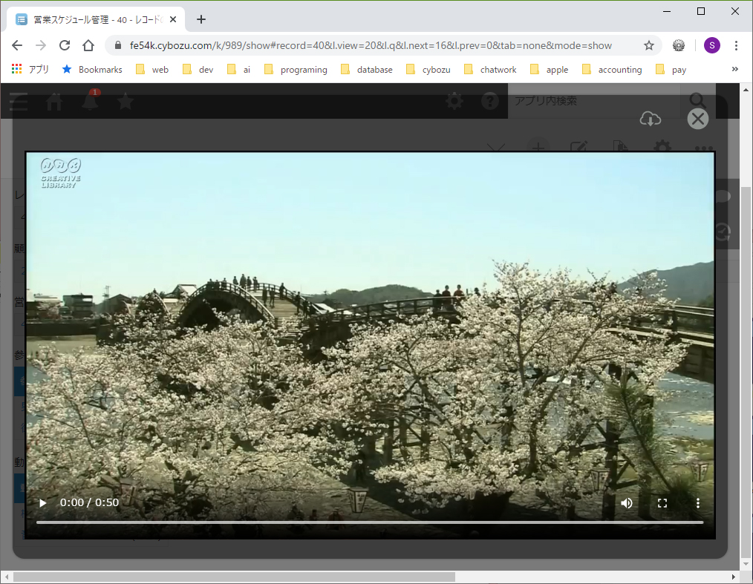This screenshot has height=584, width=753.
Task: Maximize the Chrome window
Action: pos(701,11)
